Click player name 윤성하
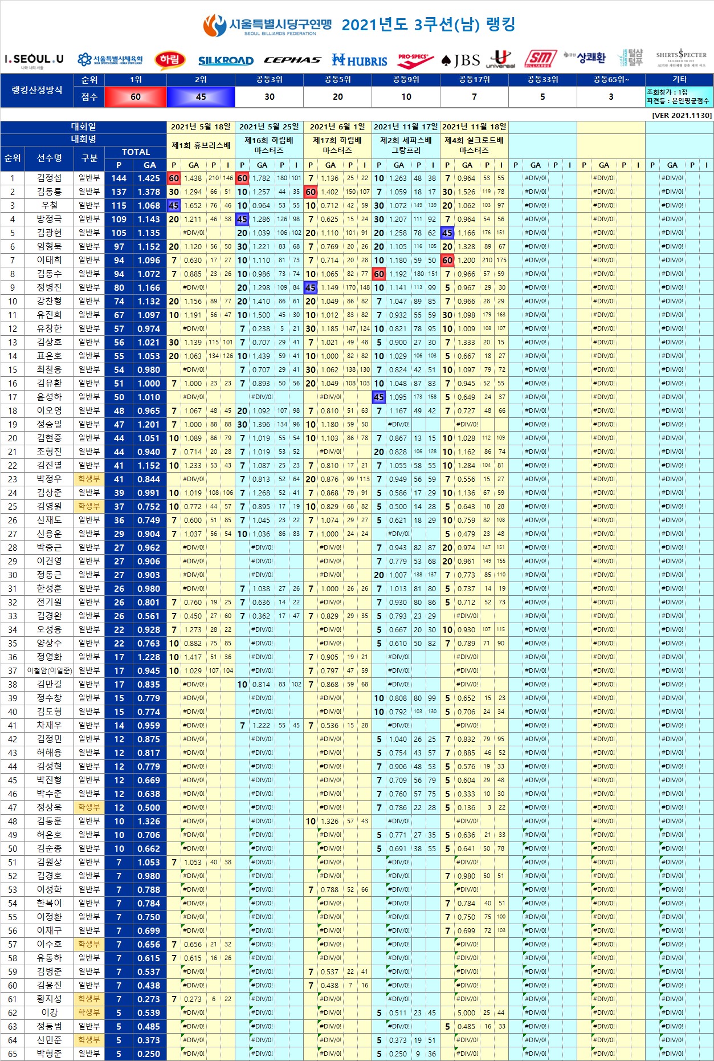This screenshot has height=1061, width=714. click(50, 397)
